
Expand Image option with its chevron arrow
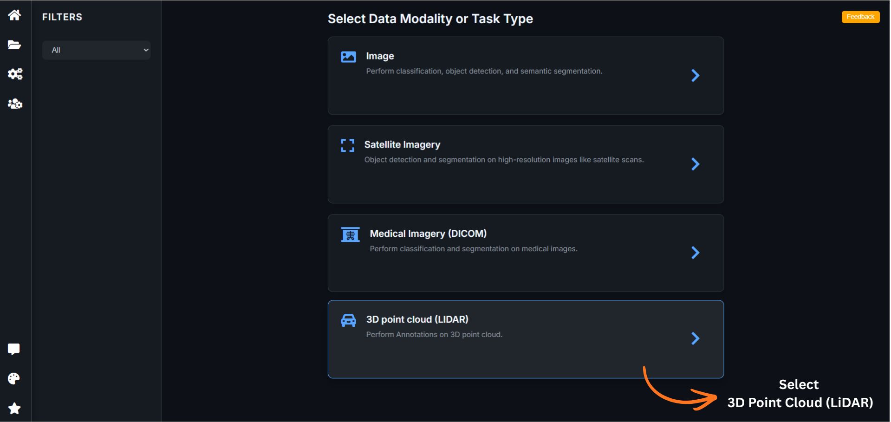[695, 76]
